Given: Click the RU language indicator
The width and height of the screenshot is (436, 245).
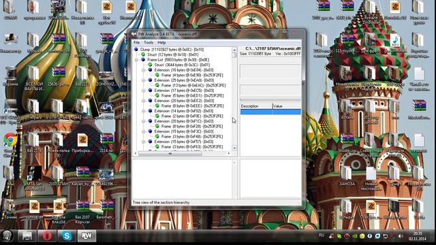Looking at the screenshot, I should pos(322,235).
